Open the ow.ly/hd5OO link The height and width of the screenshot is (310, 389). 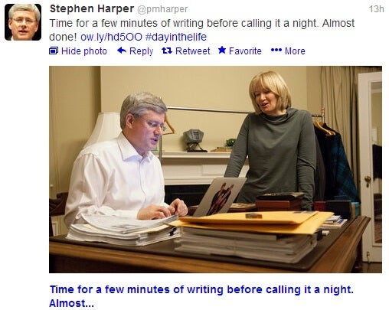click(x=111, y=37)
